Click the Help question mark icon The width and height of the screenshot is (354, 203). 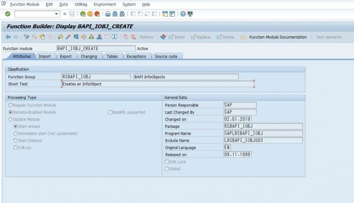point(183,14)
